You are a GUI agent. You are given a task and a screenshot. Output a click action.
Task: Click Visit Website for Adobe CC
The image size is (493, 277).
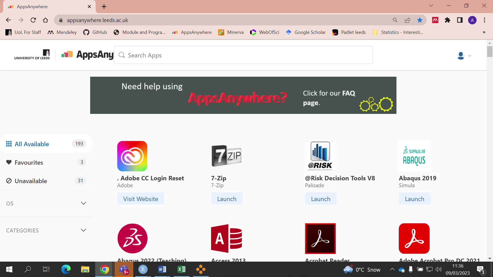pos(140,199)
